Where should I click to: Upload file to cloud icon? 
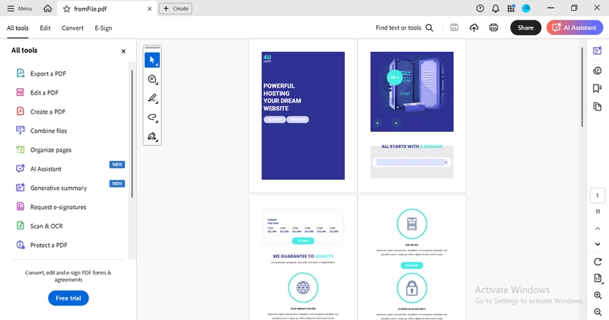[x=473, y=27]
